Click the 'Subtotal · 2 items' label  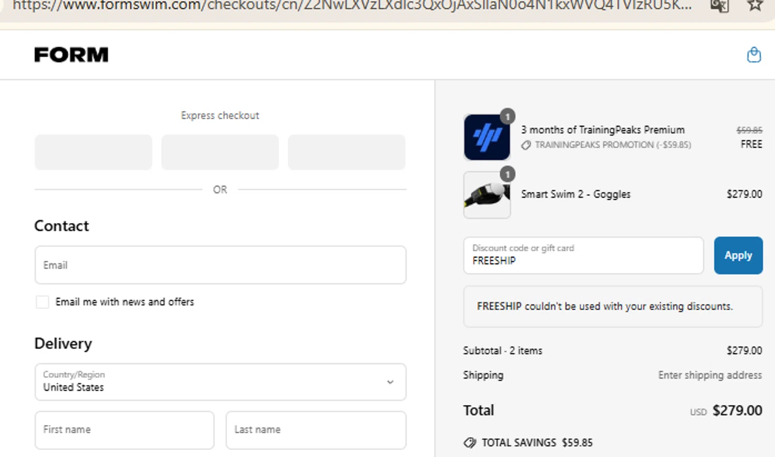(503, 351)
